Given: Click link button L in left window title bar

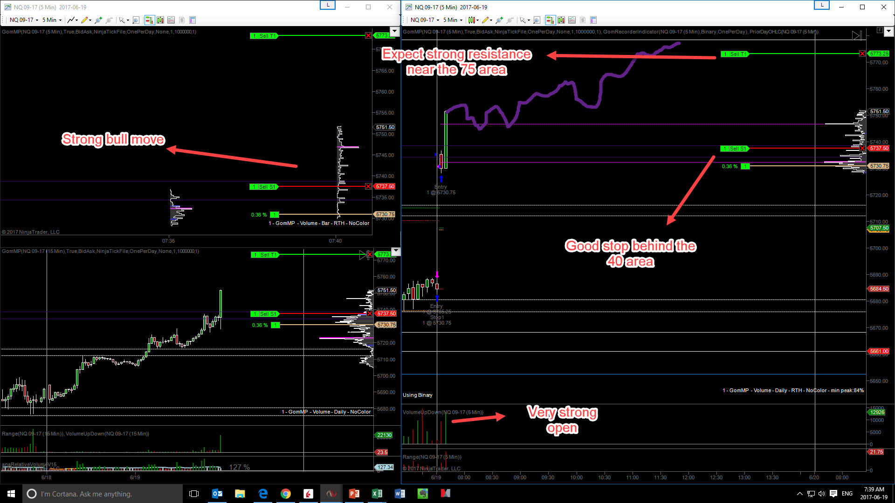Looking at the screenshot, I should point(328,5).
